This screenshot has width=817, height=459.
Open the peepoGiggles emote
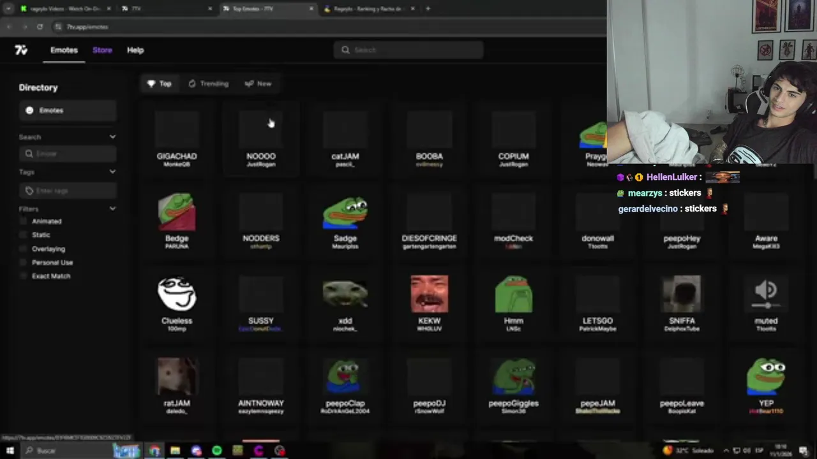(x=514, y=386)
